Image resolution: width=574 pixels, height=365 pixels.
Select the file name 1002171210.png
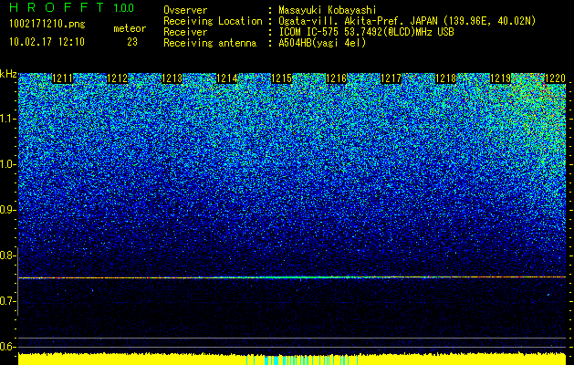coord(47,24)
